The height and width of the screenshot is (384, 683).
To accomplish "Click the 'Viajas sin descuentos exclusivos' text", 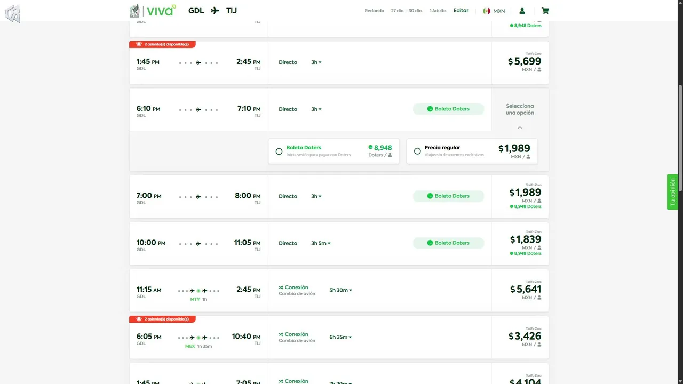I will 454,155.
